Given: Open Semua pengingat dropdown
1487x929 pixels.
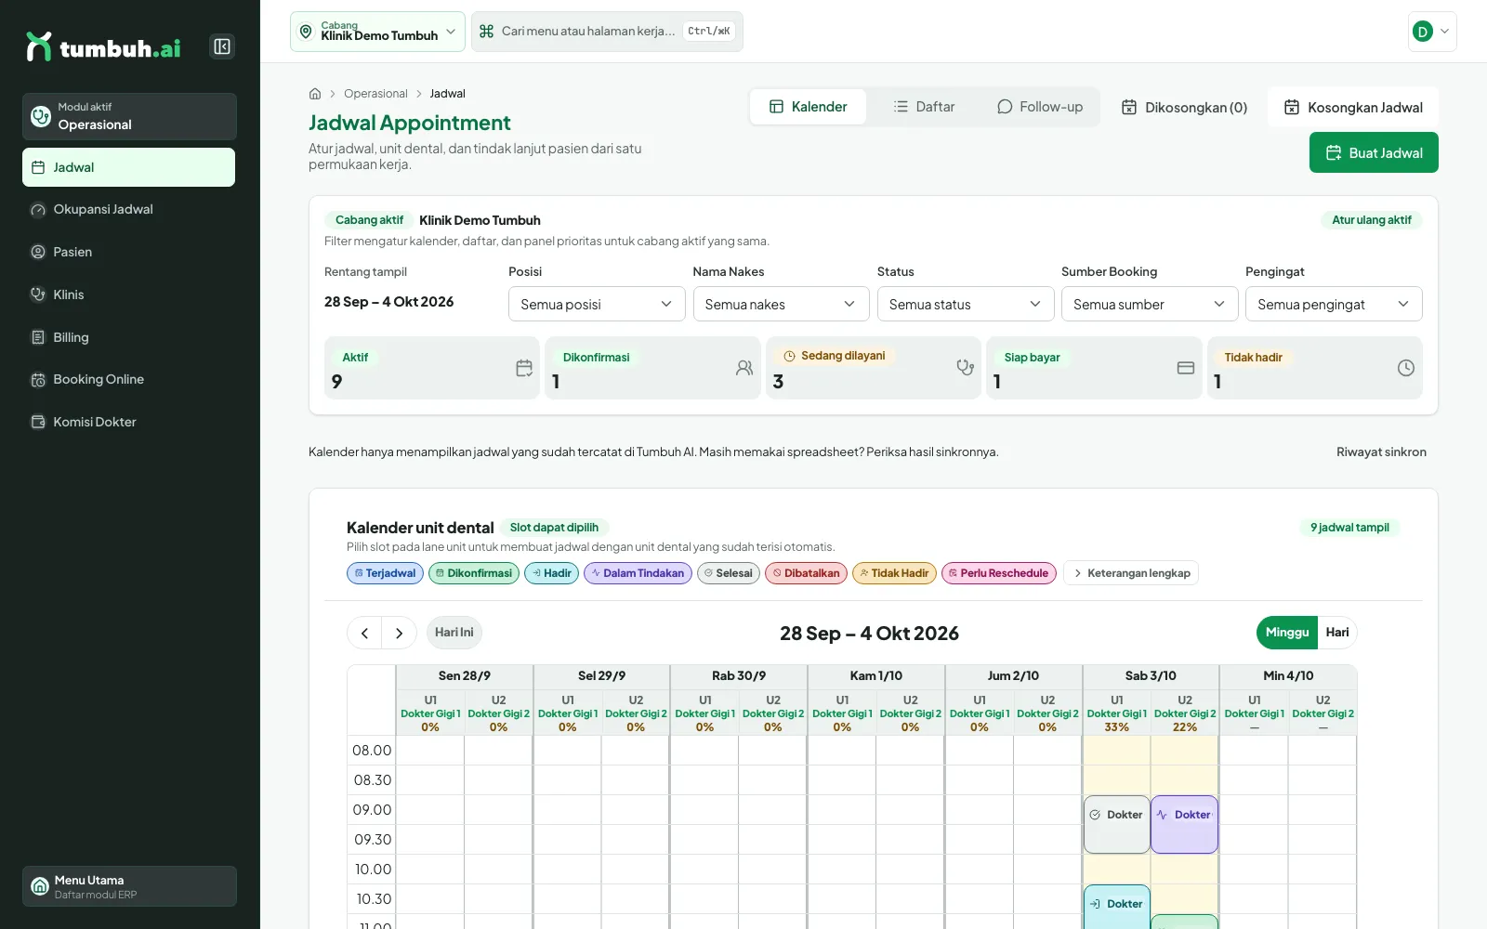Looking at the screenshot, I should click(x=1334, y=304).
